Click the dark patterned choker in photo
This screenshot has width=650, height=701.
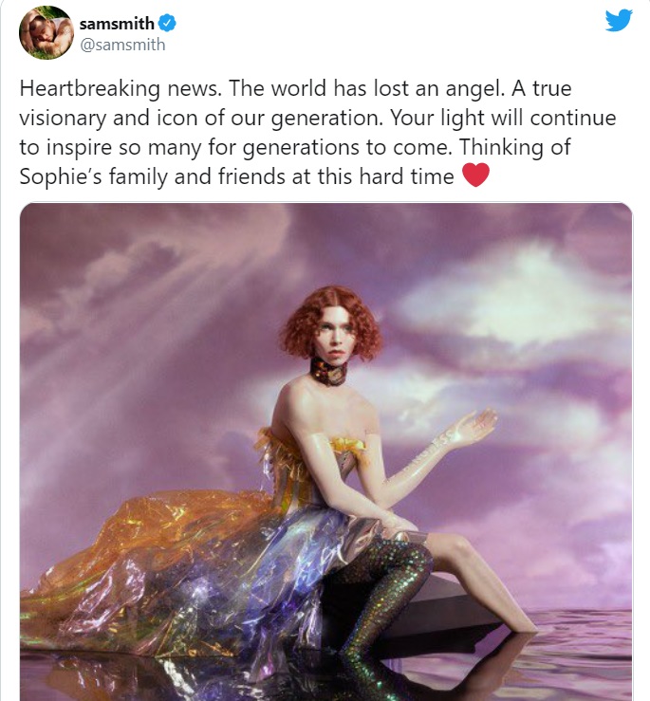[329, 372]
